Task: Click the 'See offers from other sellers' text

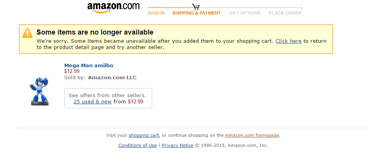Action: coord(107,95)
